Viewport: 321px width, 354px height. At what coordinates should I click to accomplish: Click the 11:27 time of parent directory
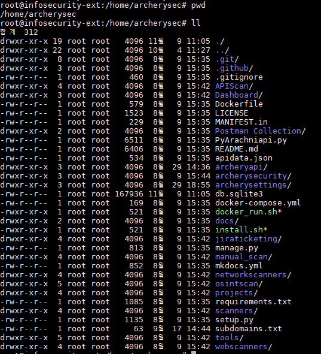point(198,50)
